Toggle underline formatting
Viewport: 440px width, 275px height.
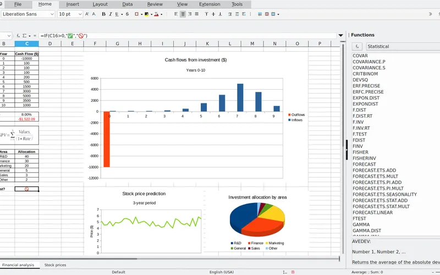tap(117, 14)
